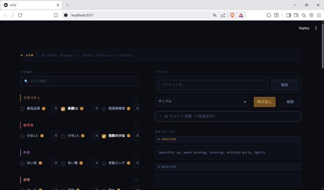324x190 pixels.
Task: Toggle the browser sidebar panel icon
Action: [289, 15]
